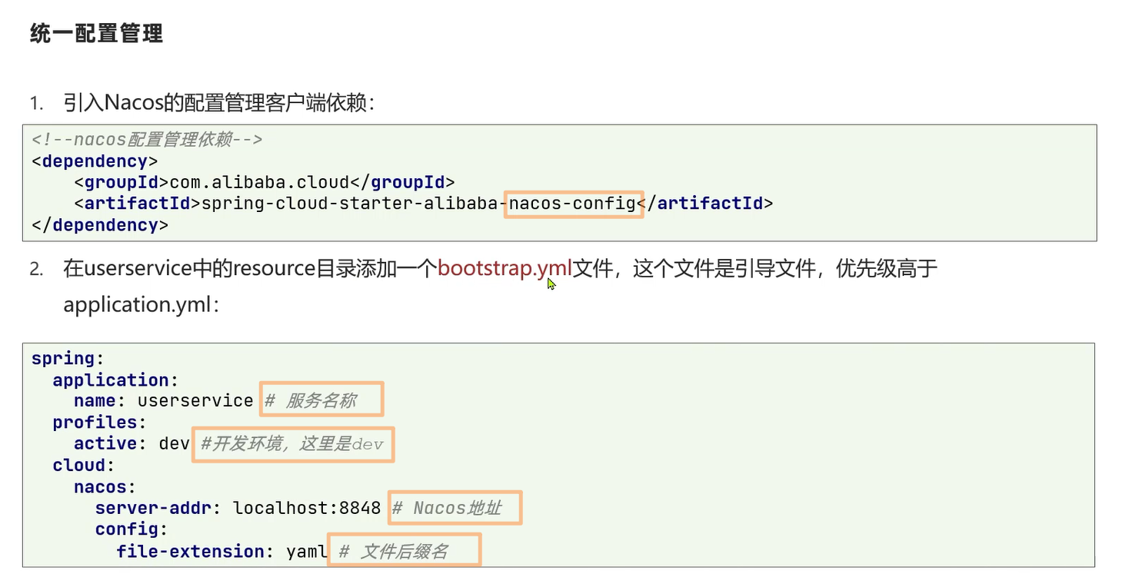Image resolution: width=1139 pixels, height=577 pixels.
Task: Select the application.yml text below item 2
Action: click(138, 304)
